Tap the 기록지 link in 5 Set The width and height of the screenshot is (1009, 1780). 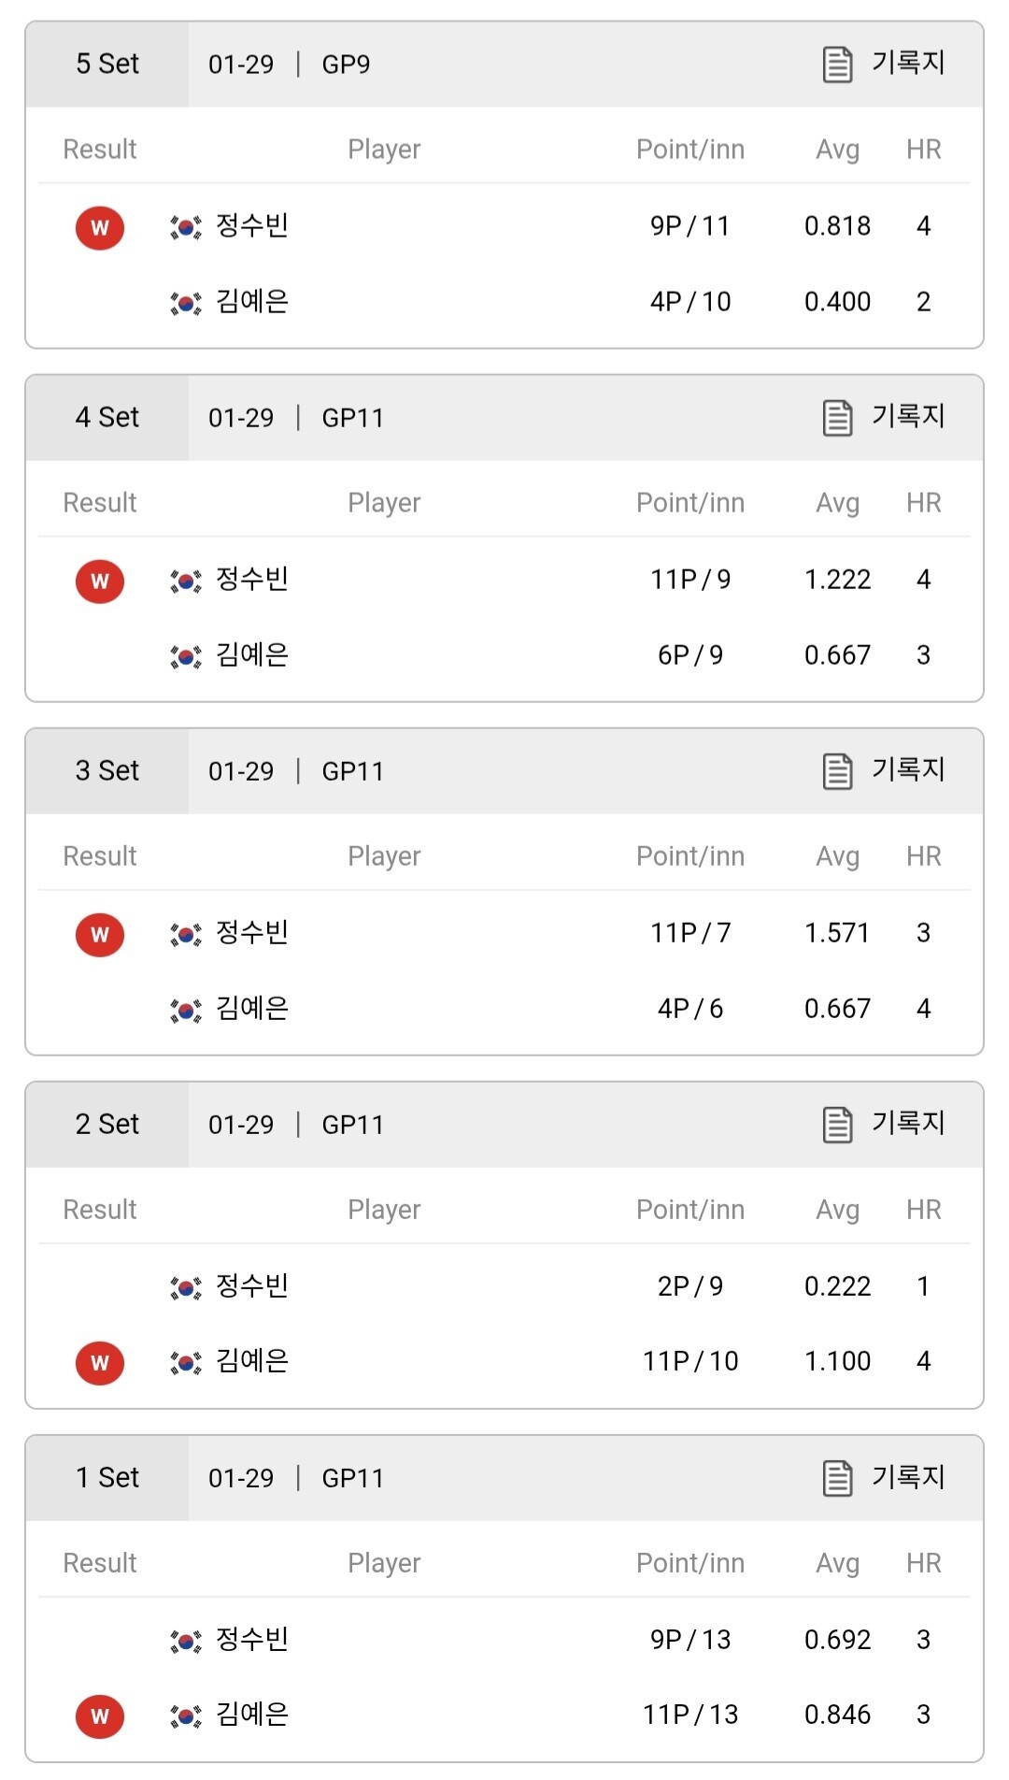[908, 63]
